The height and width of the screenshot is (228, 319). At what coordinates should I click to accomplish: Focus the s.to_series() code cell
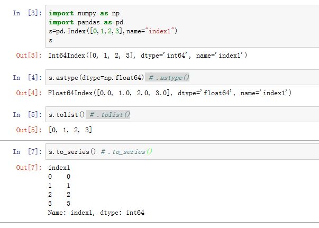pos(72,152)
